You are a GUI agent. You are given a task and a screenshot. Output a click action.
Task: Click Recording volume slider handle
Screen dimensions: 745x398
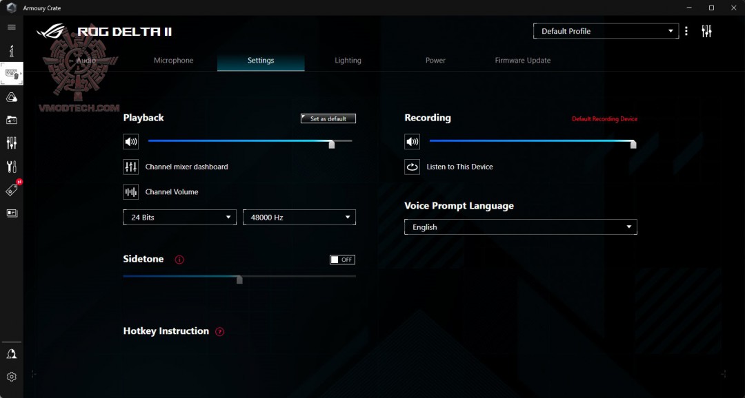(633, 144)
